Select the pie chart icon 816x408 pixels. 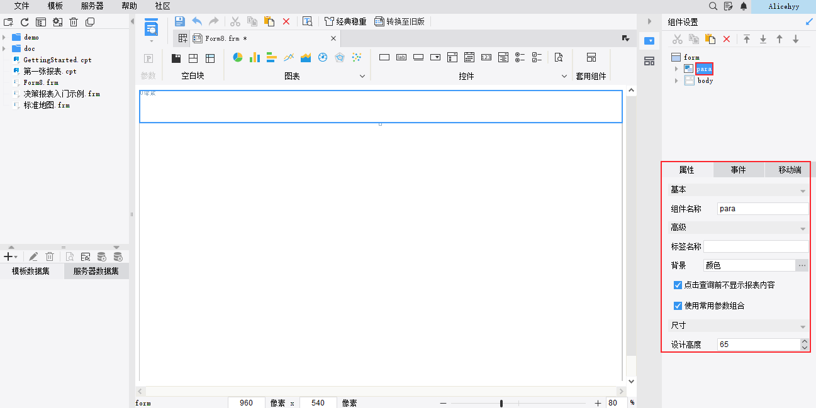coord(238,58)
